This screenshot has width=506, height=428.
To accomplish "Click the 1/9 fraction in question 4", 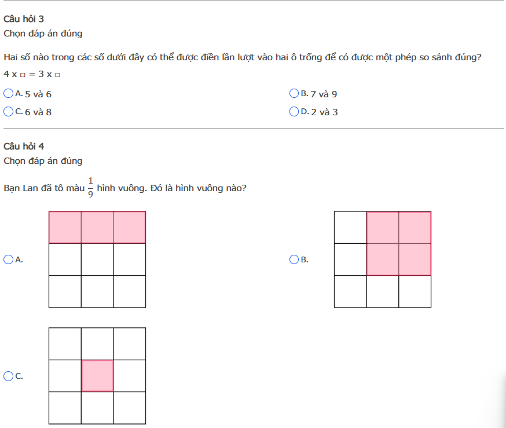I will pyautogui.click(x=91, y=188).
